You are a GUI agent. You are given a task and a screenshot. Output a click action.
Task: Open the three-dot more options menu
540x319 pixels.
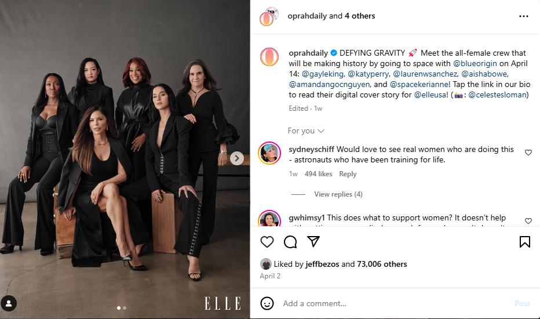coord(524,16)
